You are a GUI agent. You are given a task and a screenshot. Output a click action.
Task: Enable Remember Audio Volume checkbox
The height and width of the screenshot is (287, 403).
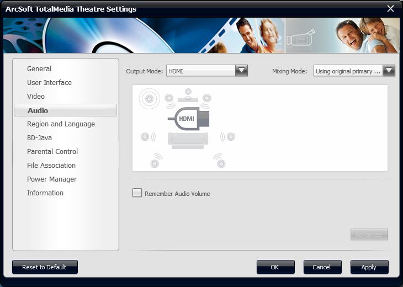(x=137, y=193)
